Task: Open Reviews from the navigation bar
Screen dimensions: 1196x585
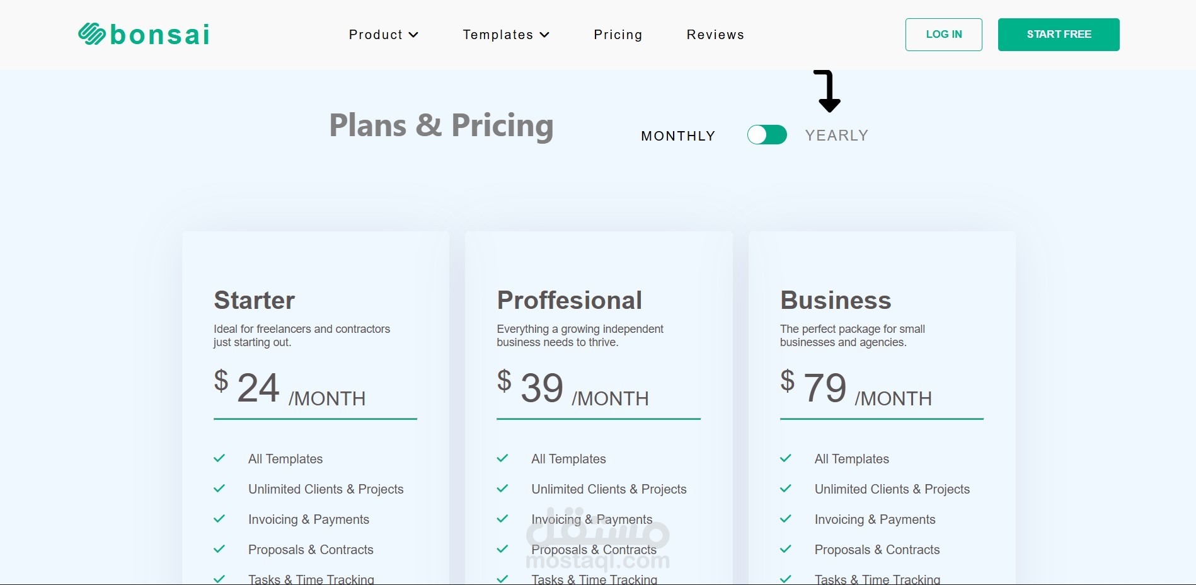Action: [715, 35]
